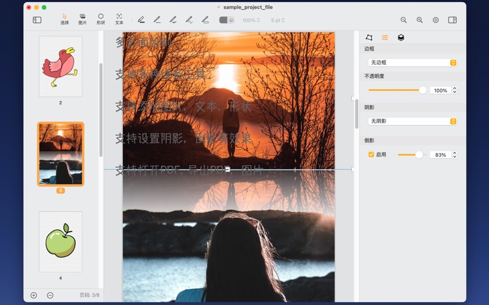The width and height of the screenshot is (489, 305).
Task: Activate the 文本 (text) tool
Action: coord(119,19)
